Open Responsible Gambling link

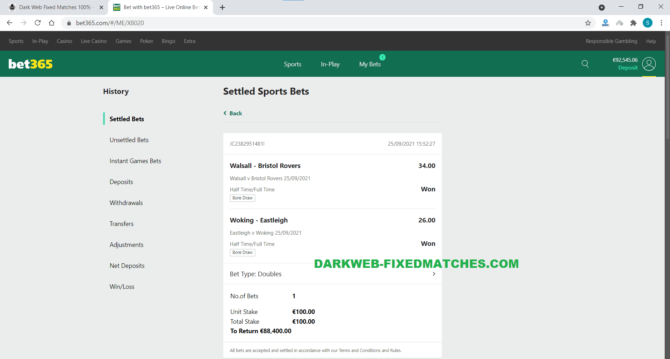(612, 41)
